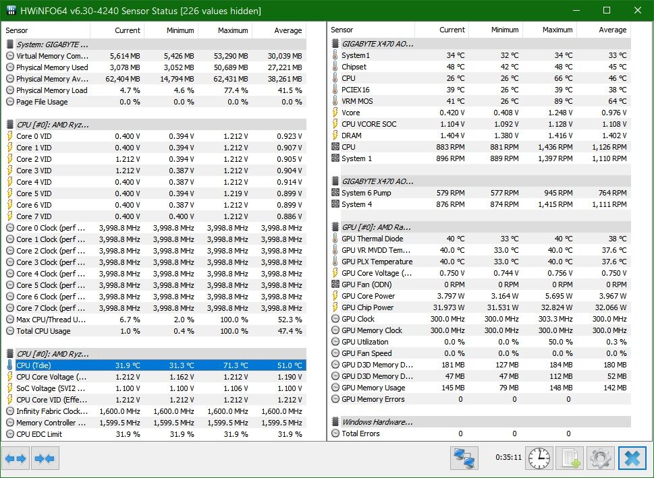Select the highlighted CPU (Tdie) row
The image size is (654, 478).
156,365
